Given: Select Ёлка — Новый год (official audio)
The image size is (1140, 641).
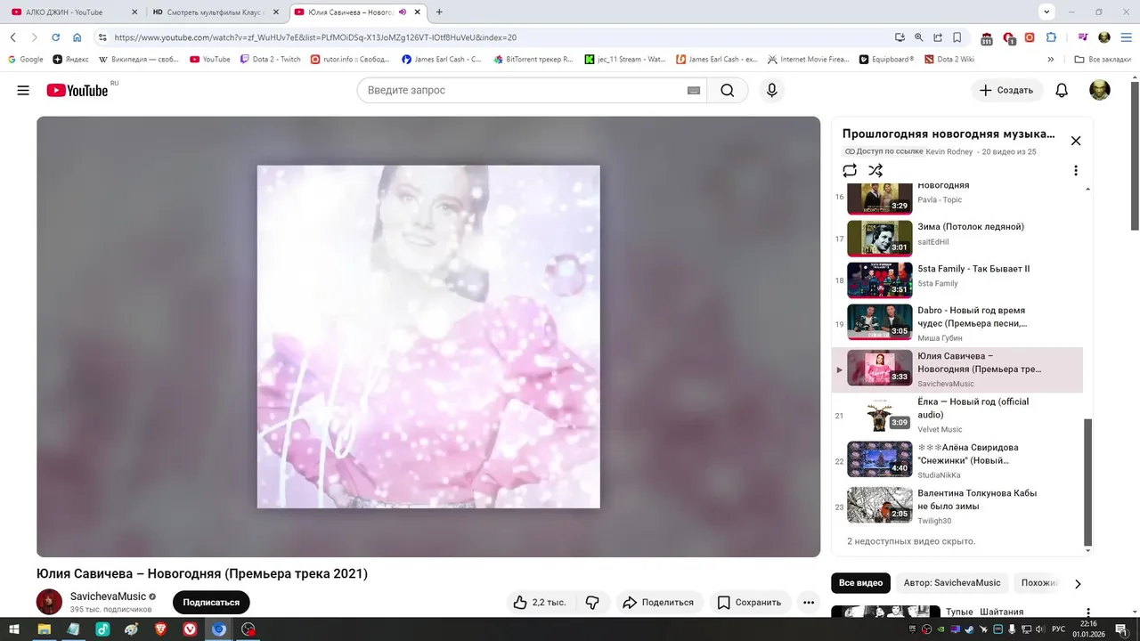Looking at the screenshot, I should coord(957,415).
